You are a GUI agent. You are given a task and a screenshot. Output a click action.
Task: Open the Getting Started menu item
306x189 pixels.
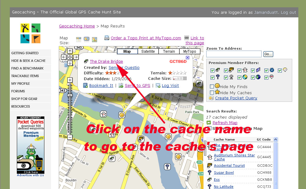click(x=30, y=53)
